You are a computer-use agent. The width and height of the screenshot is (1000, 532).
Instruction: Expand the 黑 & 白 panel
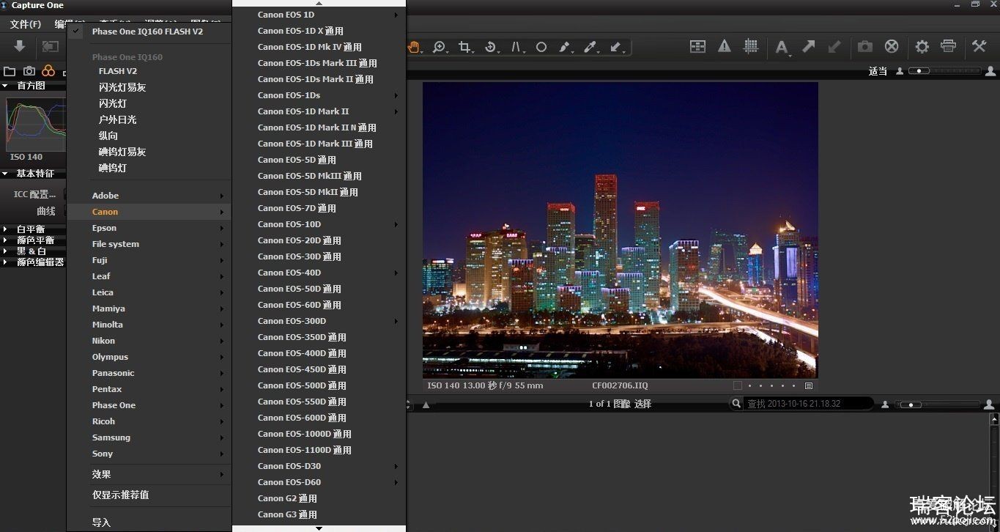[5, 251]
